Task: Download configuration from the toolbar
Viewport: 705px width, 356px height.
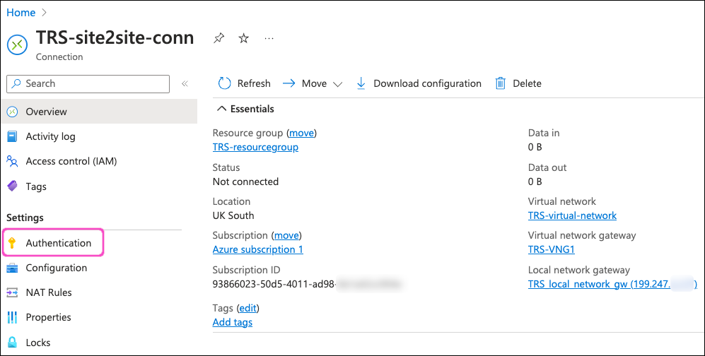Action: (419, 83)
